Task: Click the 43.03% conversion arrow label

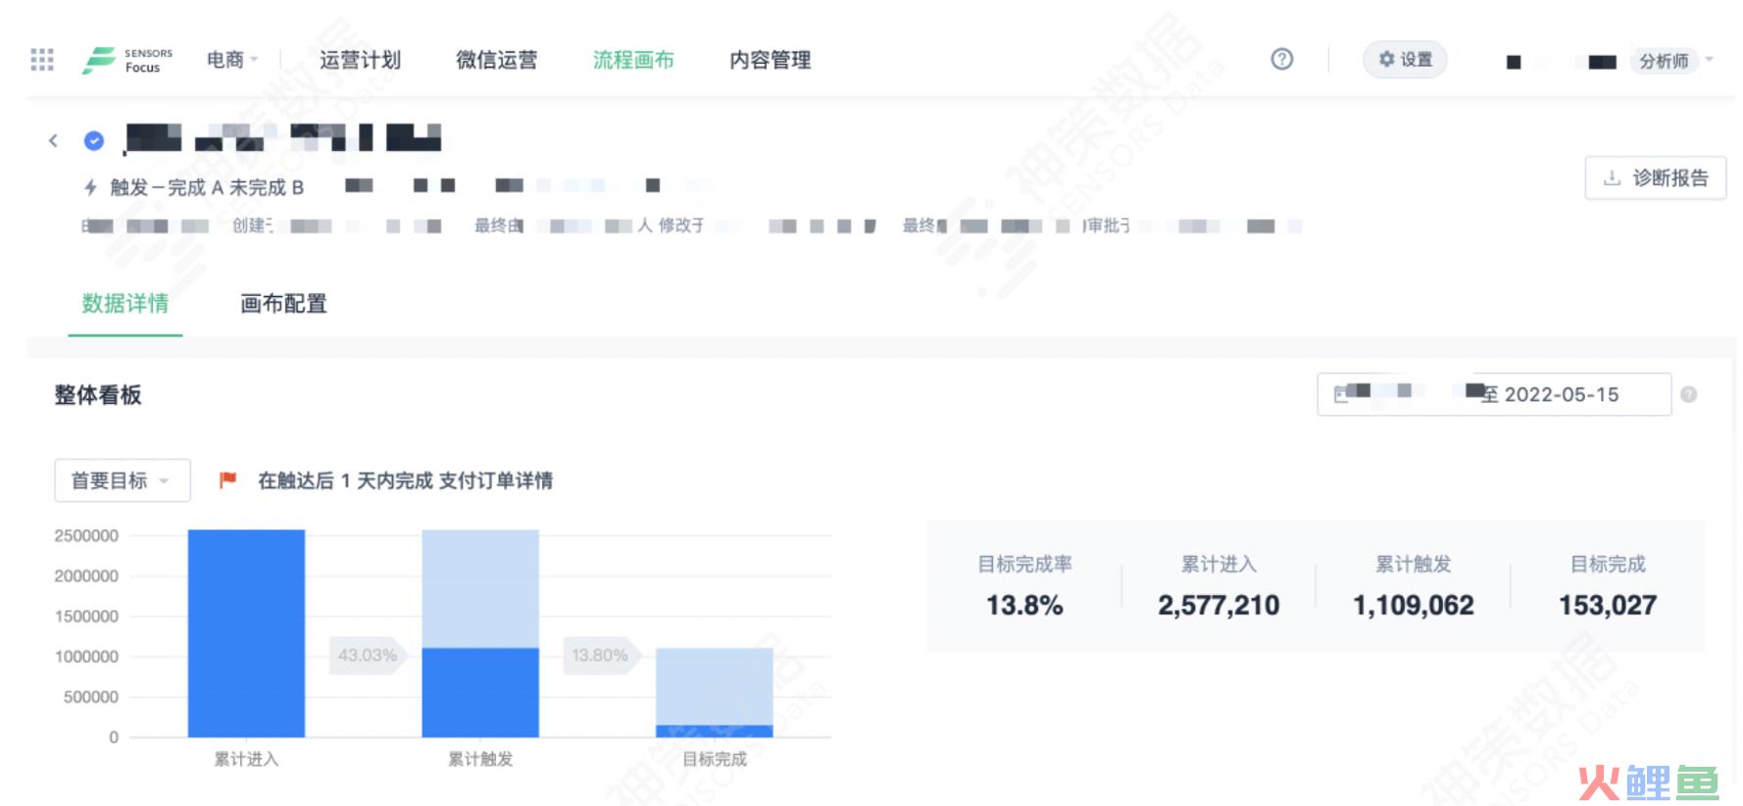Action: click(368, 655)
